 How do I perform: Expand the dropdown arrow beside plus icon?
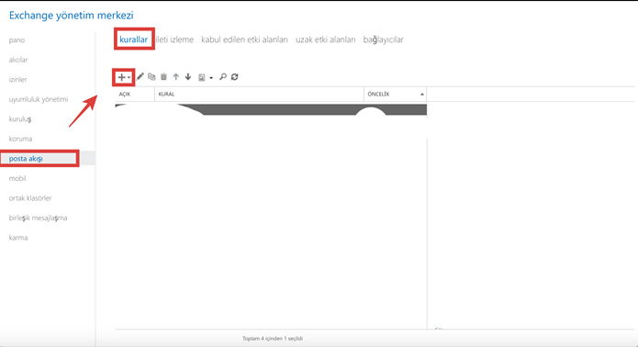[x=129, y=78]
